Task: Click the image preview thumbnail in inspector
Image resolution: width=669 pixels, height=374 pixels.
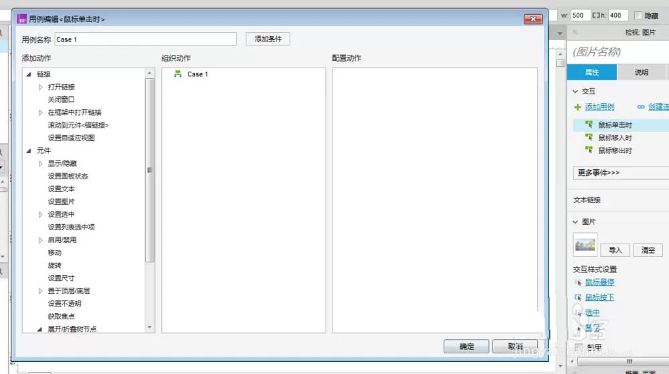Action: click(x=585, y=245)
